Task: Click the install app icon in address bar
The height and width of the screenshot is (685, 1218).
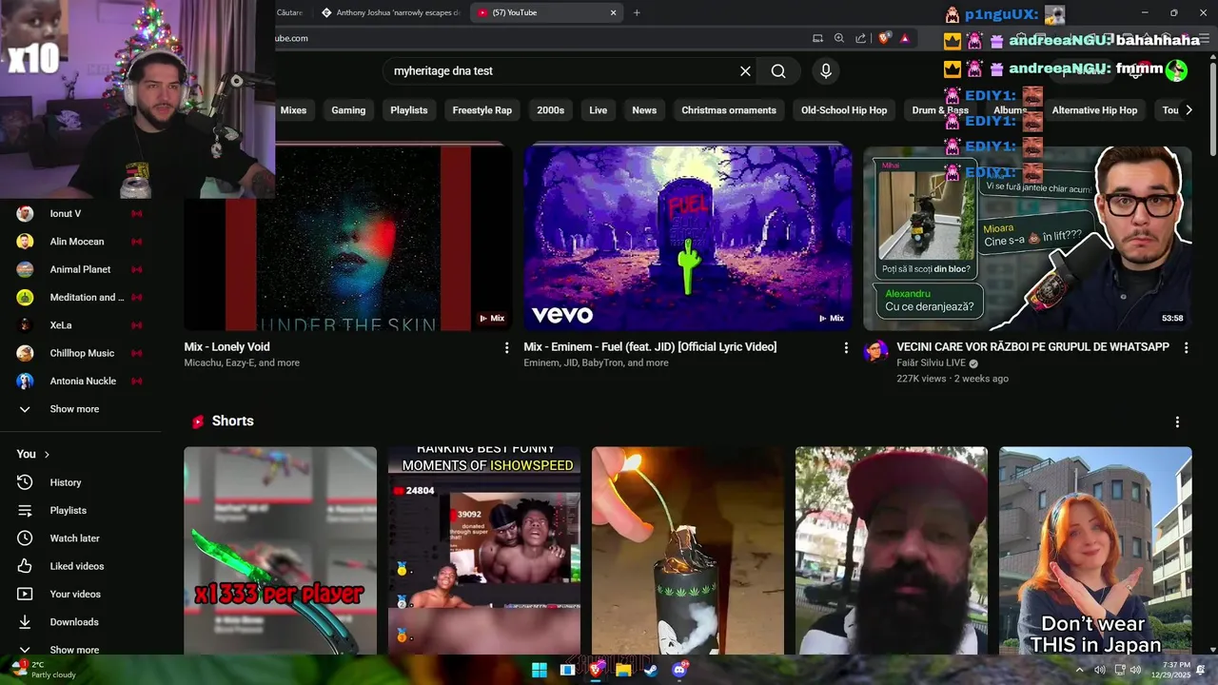Action: tap(817, 38)
